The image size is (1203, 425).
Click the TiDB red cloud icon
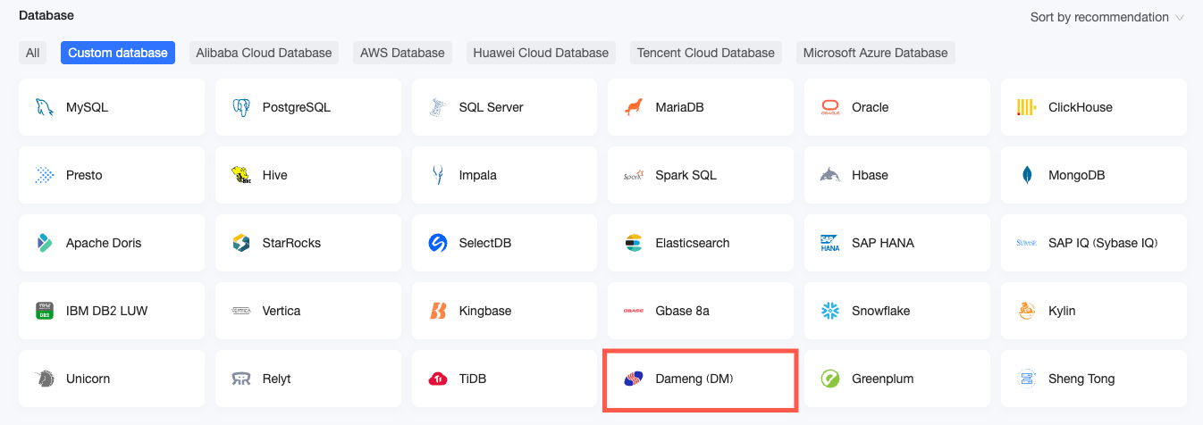pyautogui.click(x=437, y=379)
